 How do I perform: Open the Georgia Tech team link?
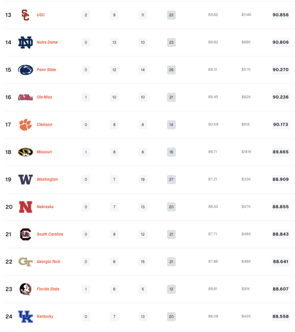pos(49,262)
